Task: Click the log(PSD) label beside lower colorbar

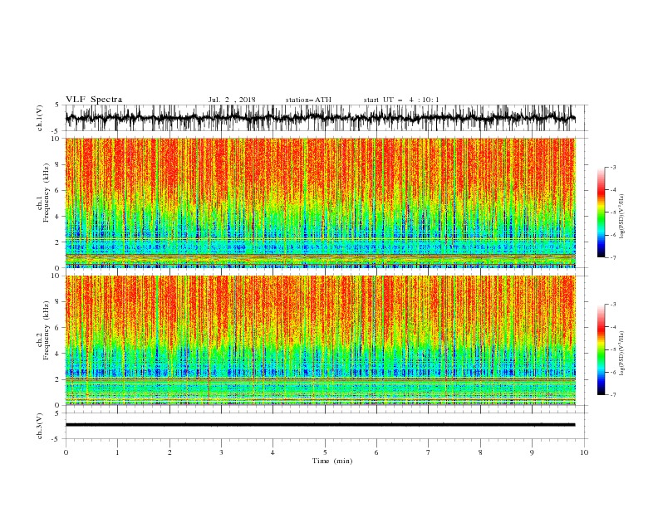Action: click(622, 354)
